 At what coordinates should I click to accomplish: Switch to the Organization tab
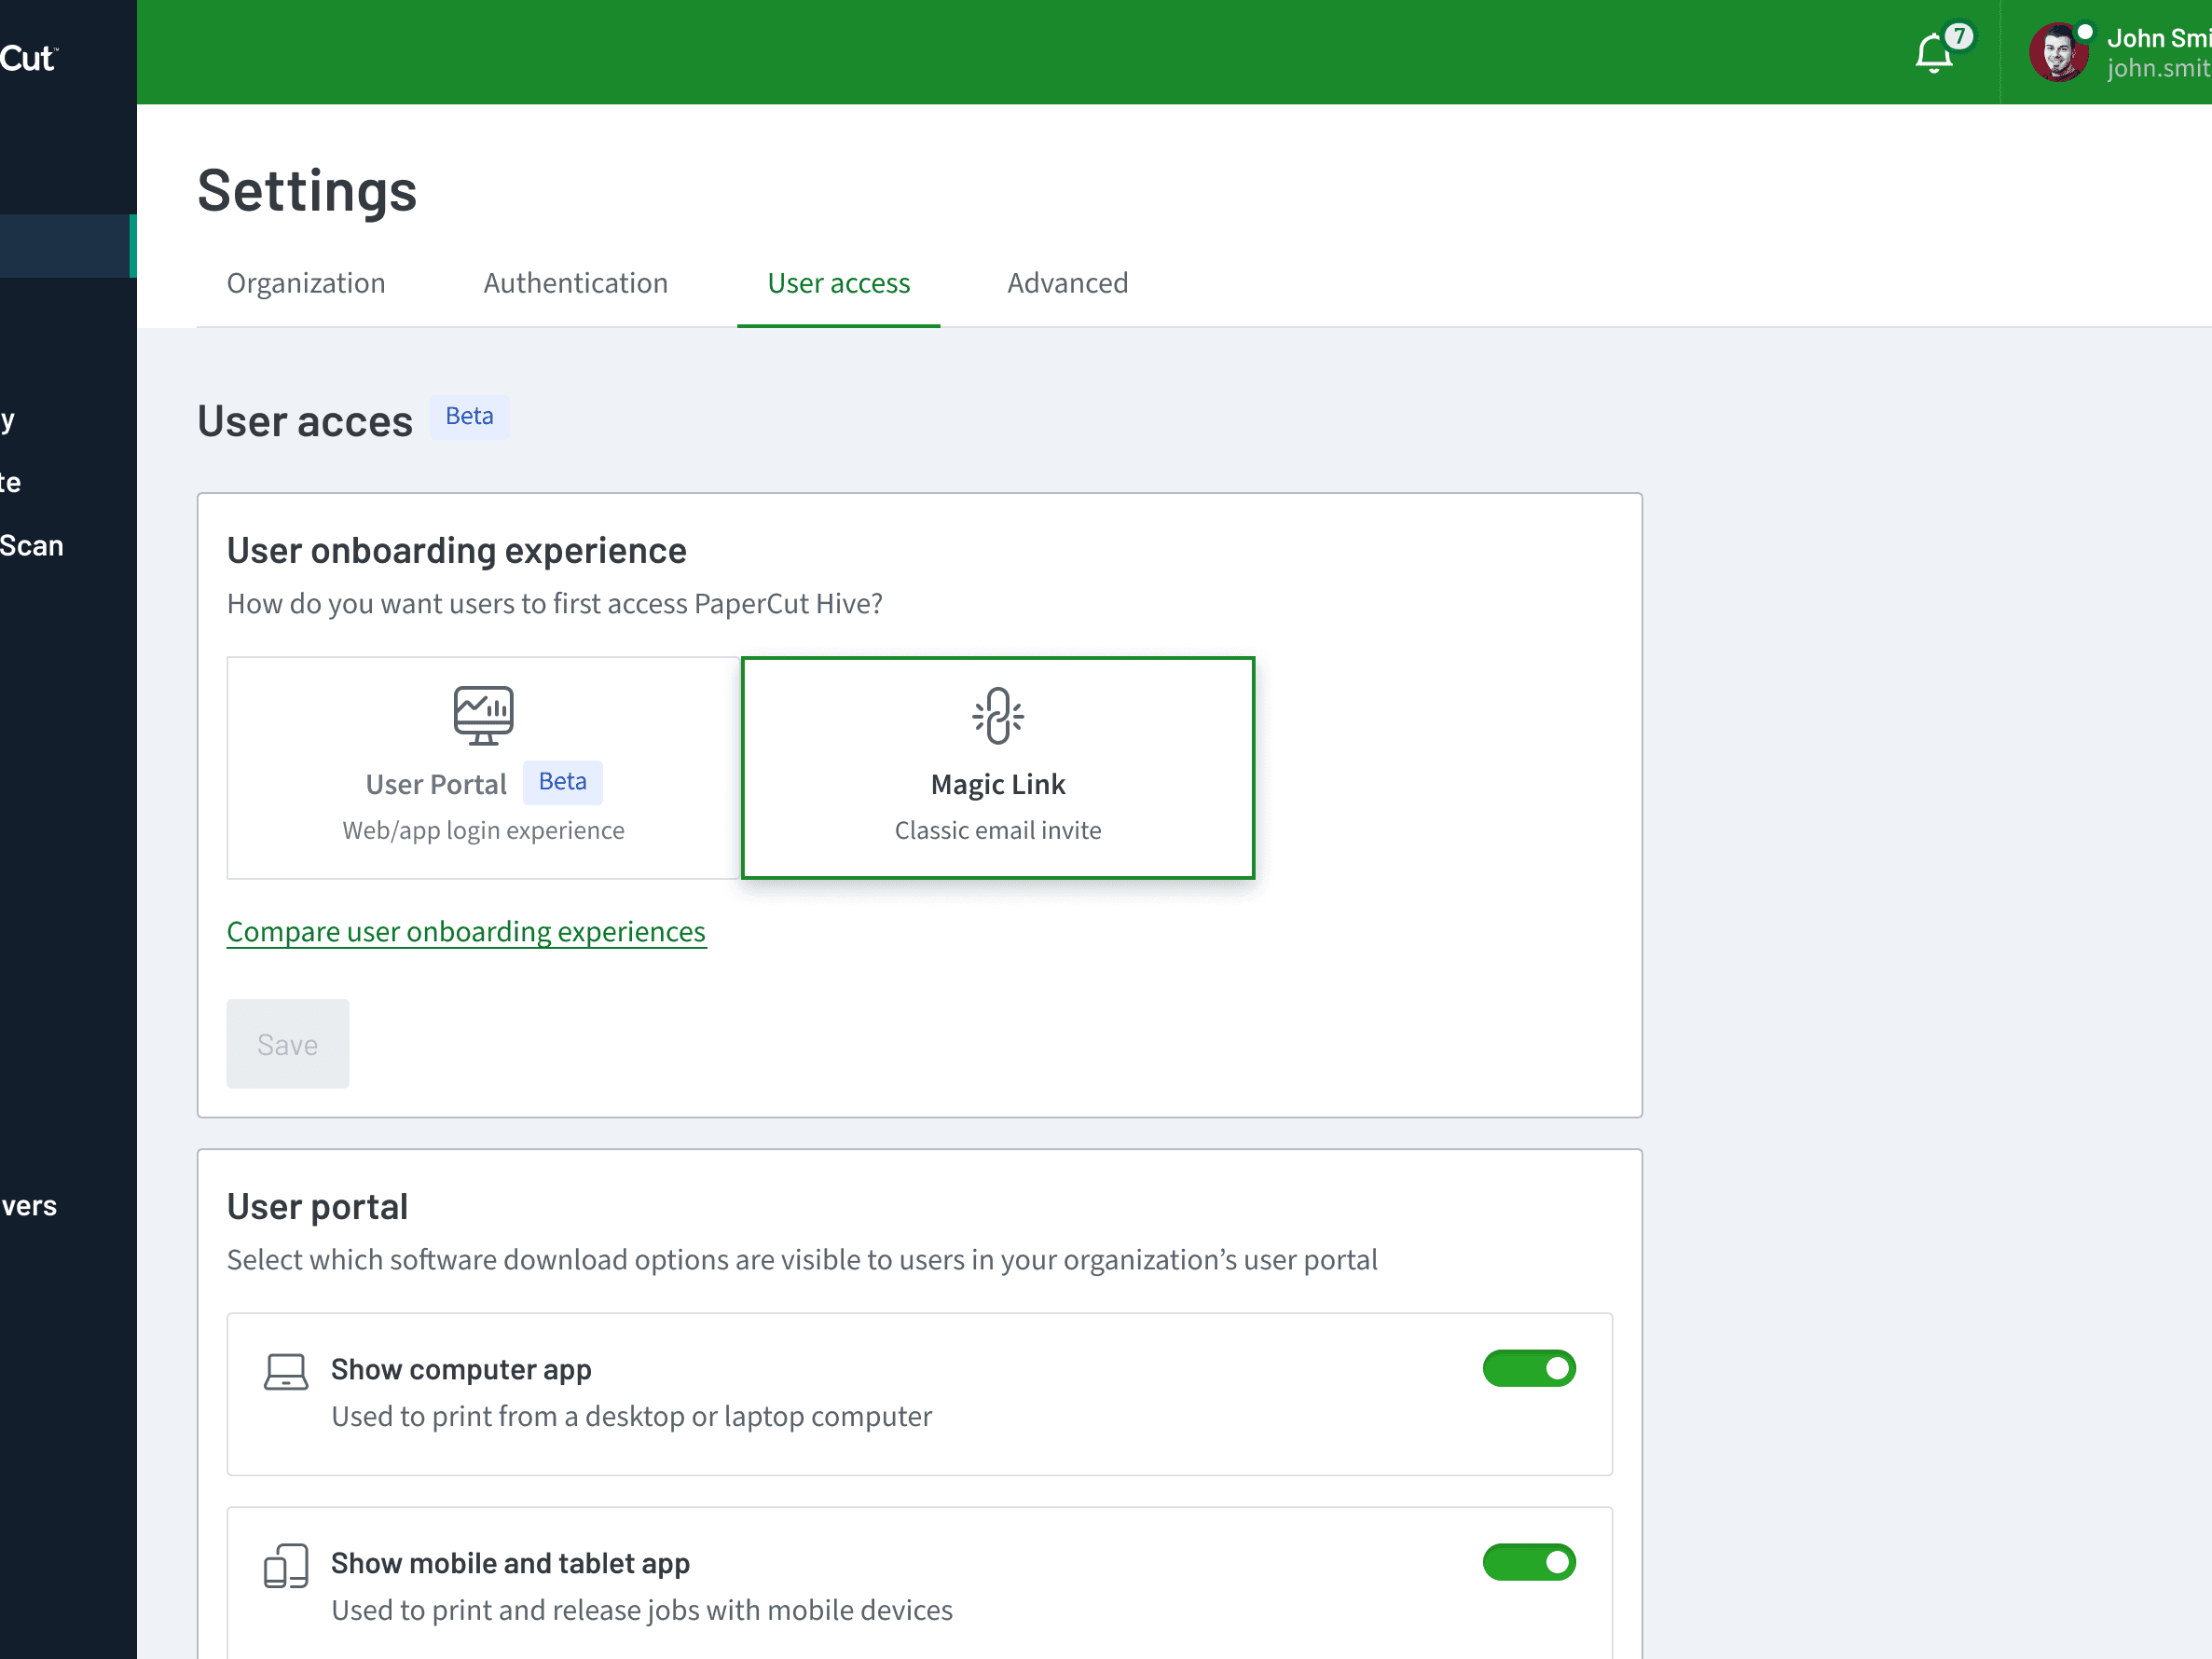pyautogui.click(x=306, y=283)
